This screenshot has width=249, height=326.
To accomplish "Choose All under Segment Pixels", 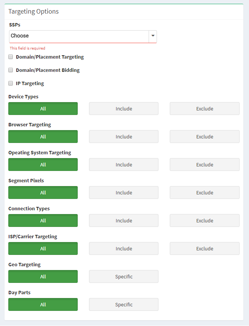I will click(x=43, y=192).
